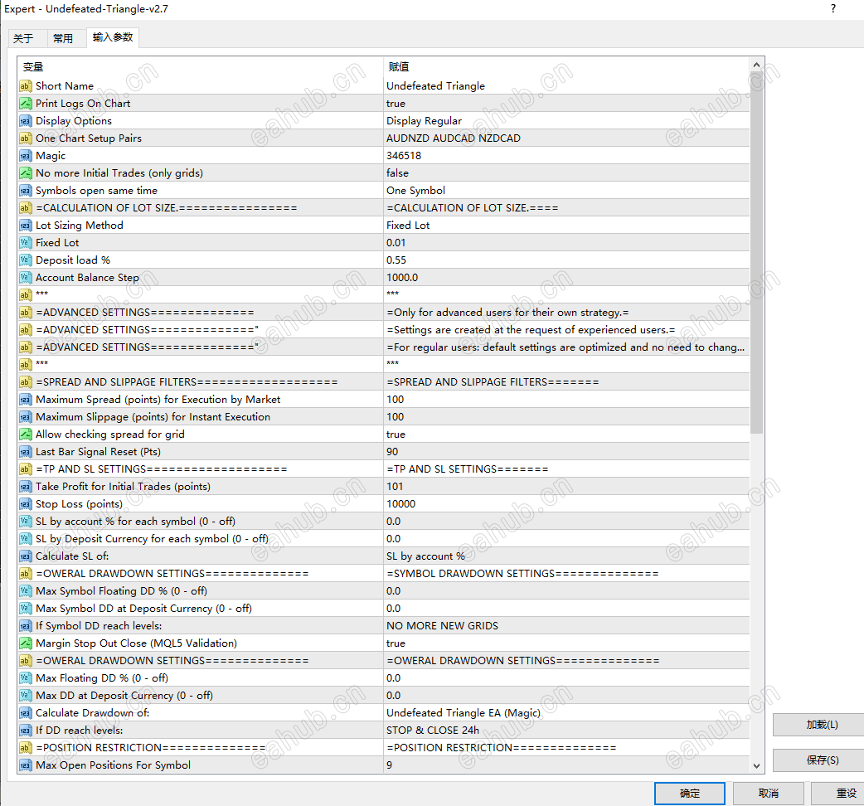Click the integer icon beside Take Profit for Initial Trades
Image resolution: width=864 pixels, height=806 pixels.
tap(26, 487)
